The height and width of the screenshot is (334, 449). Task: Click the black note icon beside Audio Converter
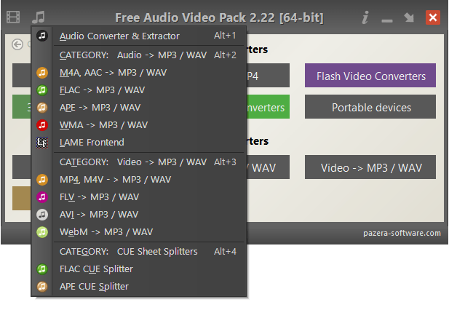[x=42, y=36]
